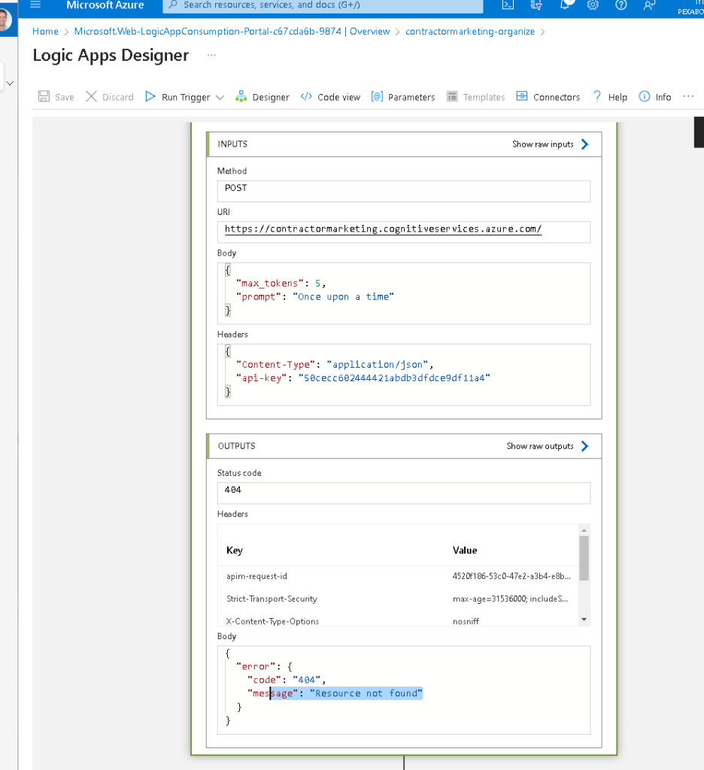The image size is (704, 770).
Task: Click the Key column header
Action: pos(235,550)
